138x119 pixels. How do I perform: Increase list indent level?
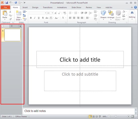coord(86,13)
